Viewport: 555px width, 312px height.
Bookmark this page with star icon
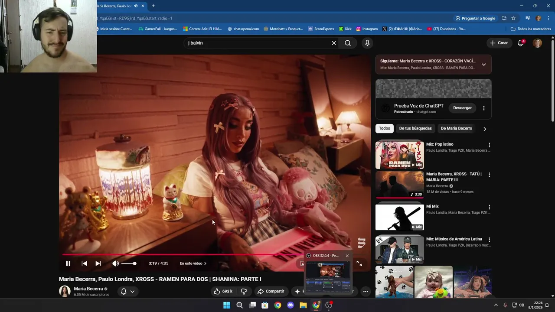513,18
